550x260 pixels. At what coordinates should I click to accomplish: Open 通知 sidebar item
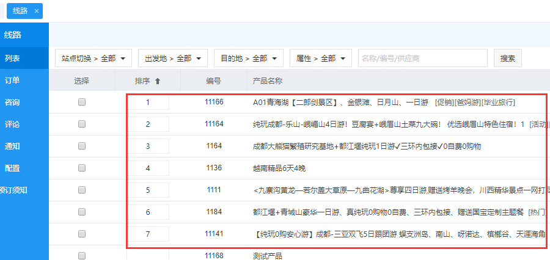point(12,146)
